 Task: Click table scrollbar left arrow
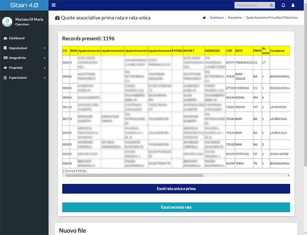[x=64, y=175]
